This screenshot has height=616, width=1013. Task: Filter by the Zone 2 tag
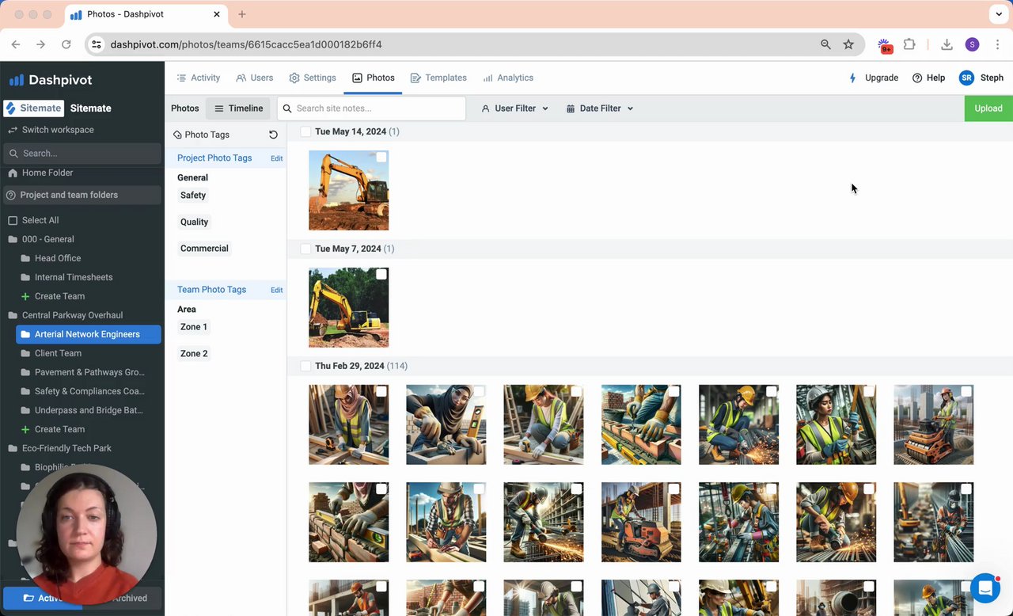[x=194, y=354]
